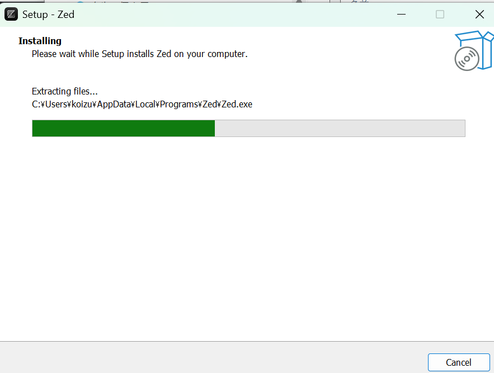Click the green installation progress bar
Viewport: 494px width, 373px height.
248,128
